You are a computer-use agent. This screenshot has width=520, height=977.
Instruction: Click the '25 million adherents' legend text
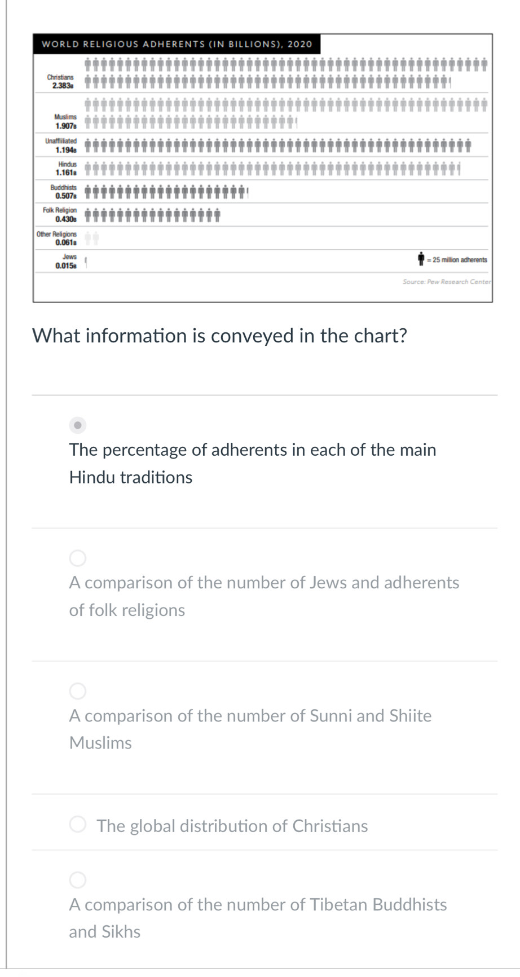tap(457, 259)
